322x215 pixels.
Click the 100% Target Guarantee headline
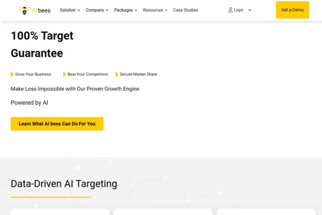pos(42,45)
